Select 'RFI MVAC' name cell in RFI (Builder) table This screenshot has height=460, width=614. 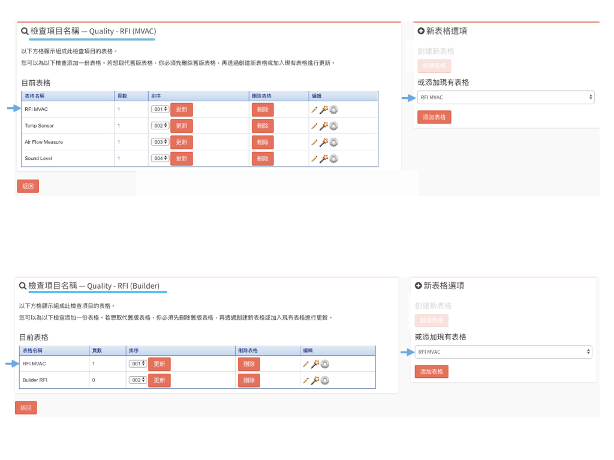55,364
